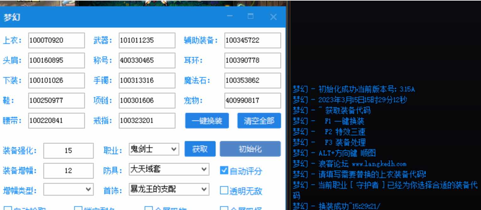Viewport: 481px width, 210px height.
Task: Click the log line 换装成功~15:29:21/
Action: 336,206
